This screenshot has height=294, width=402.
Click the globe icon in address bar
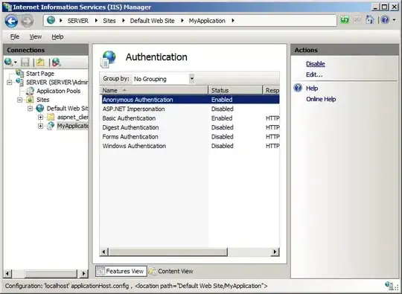(x=51, y=20)
